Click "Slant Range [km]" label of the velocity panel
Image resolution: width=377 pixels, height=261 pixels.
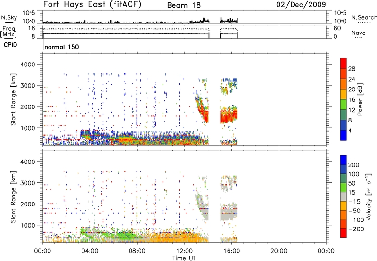[13, 197]
